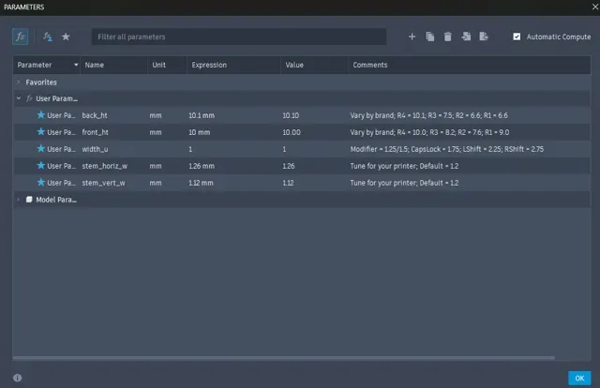The image size is (600, 388).
Task: Sort by the Name column header
Action: click(113, 65)
